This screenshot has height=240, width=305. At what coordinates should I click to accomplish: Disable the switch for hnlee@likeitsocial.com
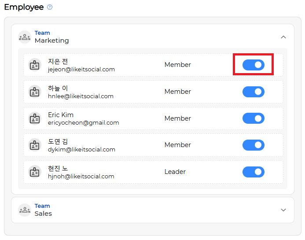(253, 92)
